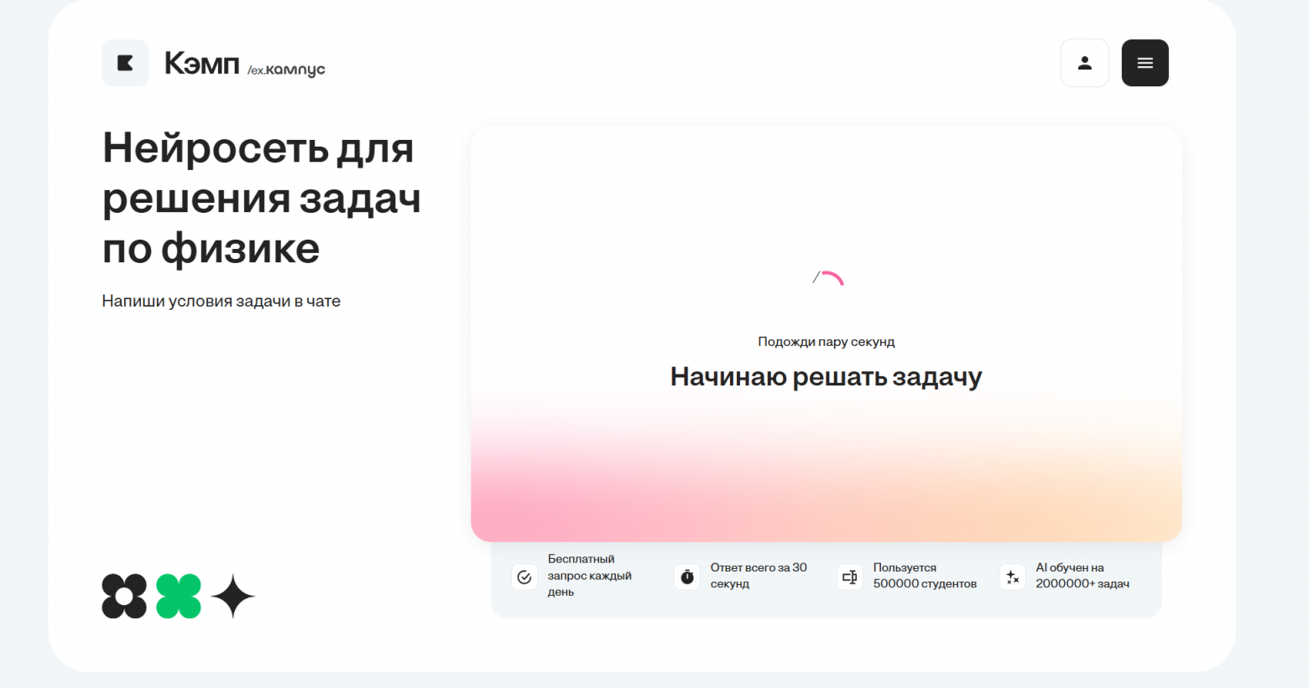Screen dimensions: 1309x688
Task: Click the icon beside 500000 студентов text
Action: tap(849, 577)
